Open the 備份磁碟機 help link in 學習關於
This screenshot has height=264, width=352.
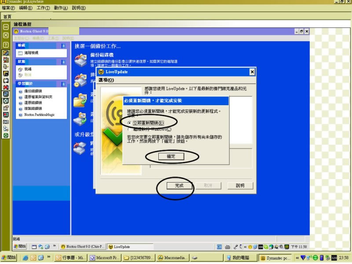33,91
